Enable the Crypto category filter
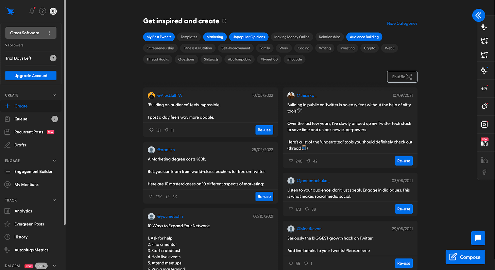The width and height of the screenshot is (495, 270). (x=370, y=48)
